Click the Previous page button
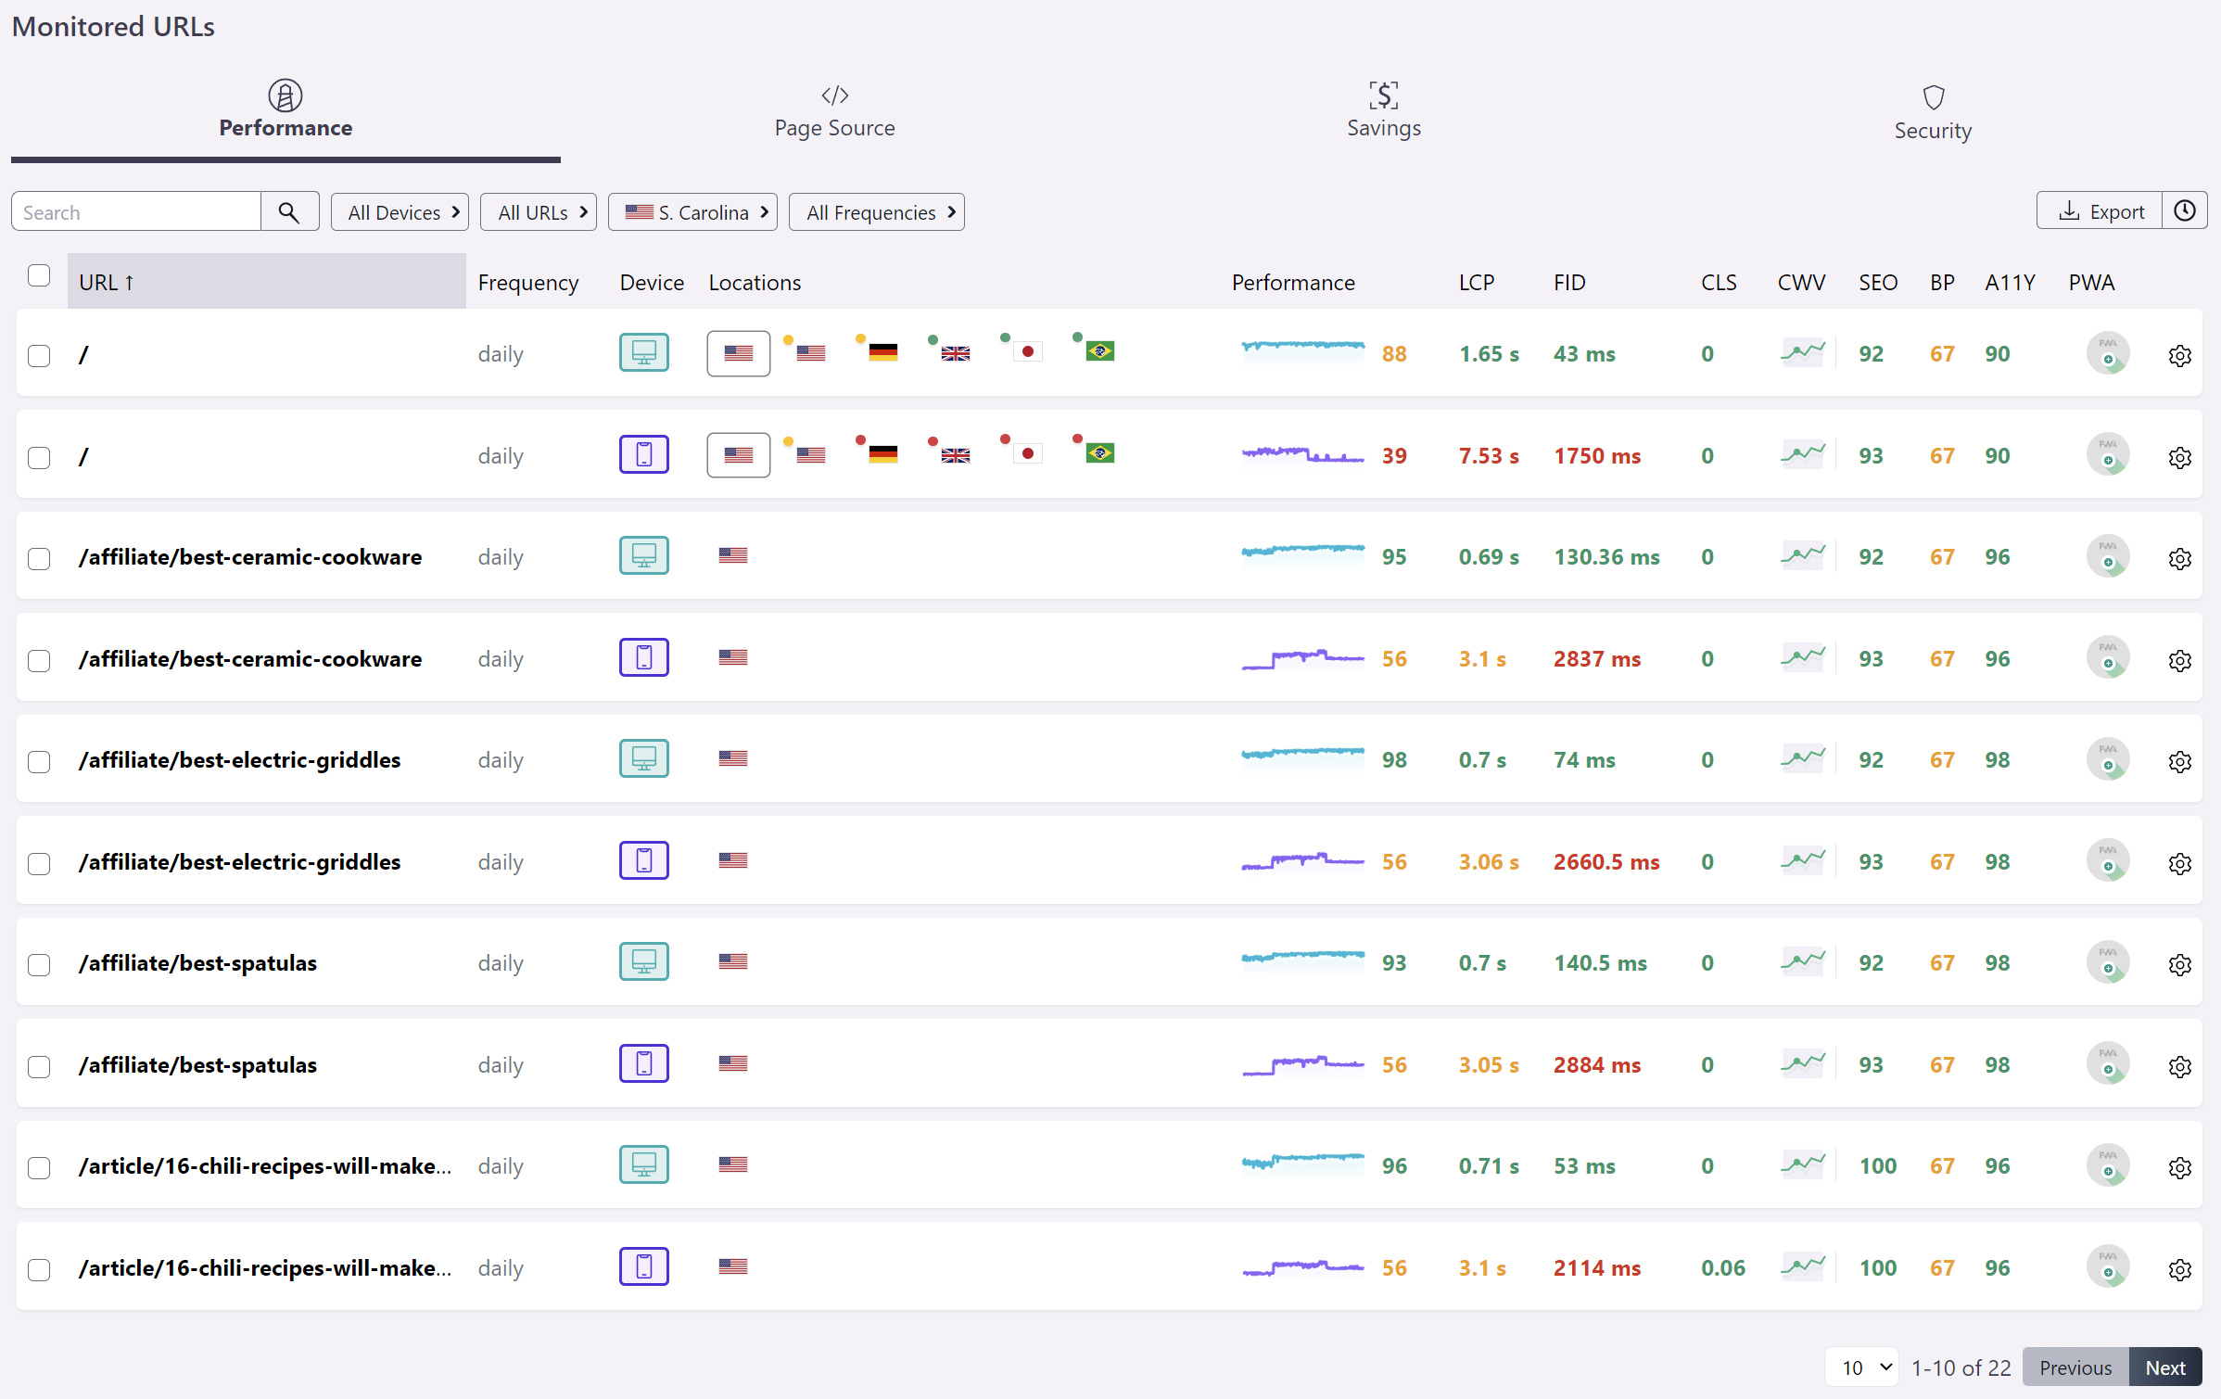The width and height of the screenshot is (2221, 1399). pos(2075,1367)
